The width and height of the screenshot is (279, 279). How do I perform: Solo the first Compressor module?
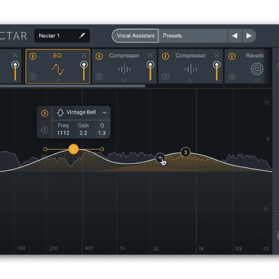(x=99, y=76)
